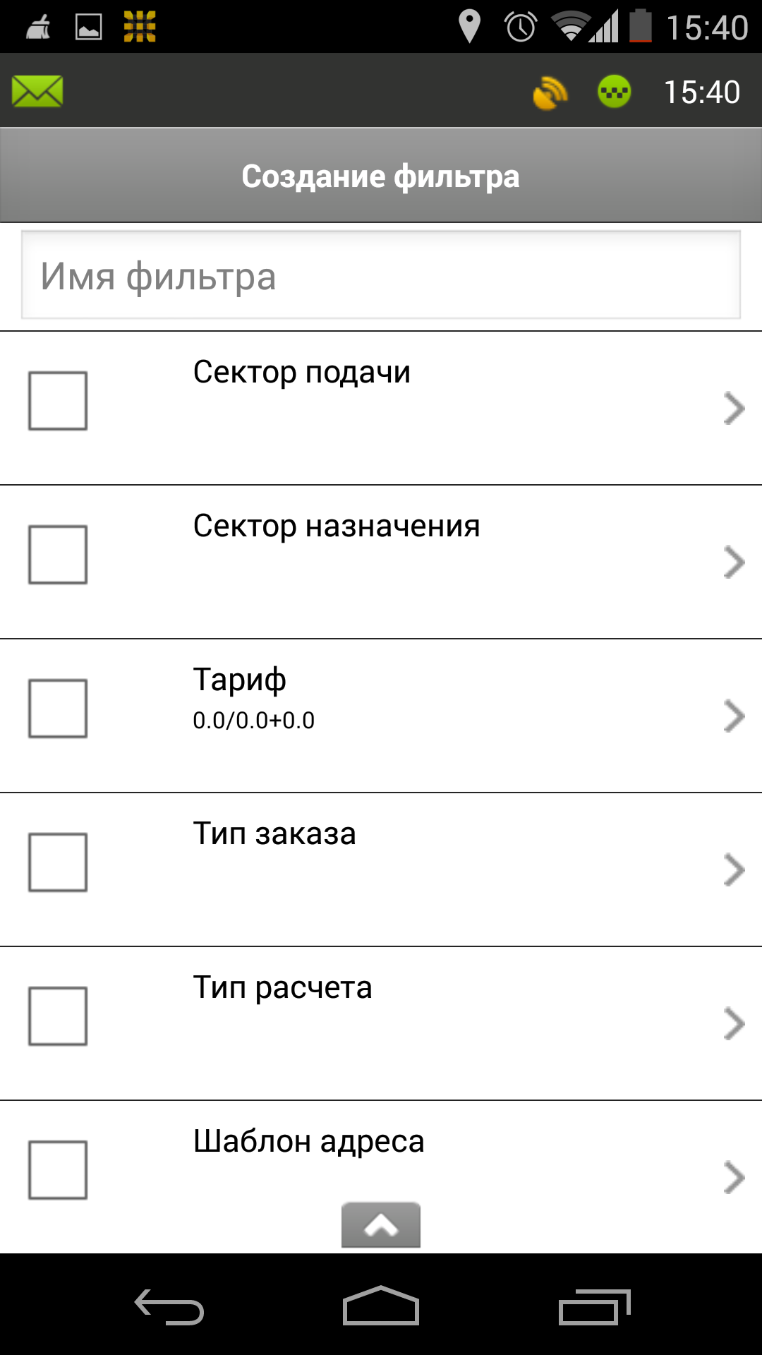Pull up the bottom panel arrow handle
The height and width of the screenshot is (1355, 762).
click(x=381, y=1225)
